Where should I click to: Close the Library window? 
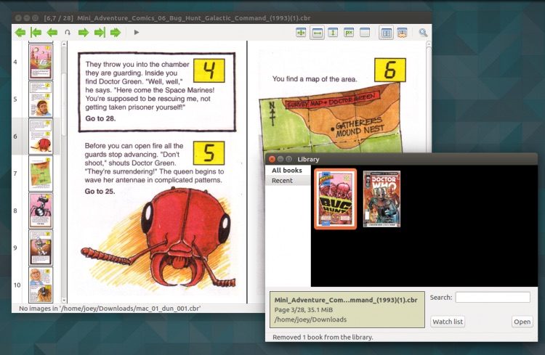(x=272, y=159)
